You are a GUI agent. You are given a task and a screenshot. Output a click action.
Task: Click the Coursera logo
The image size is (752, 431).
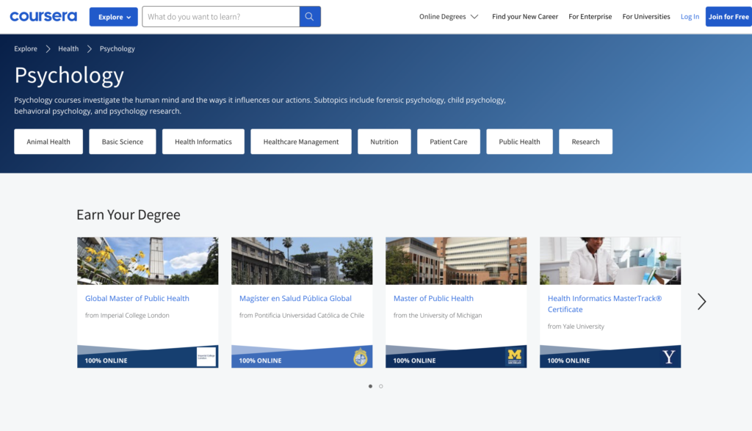(x=43, y=16)
